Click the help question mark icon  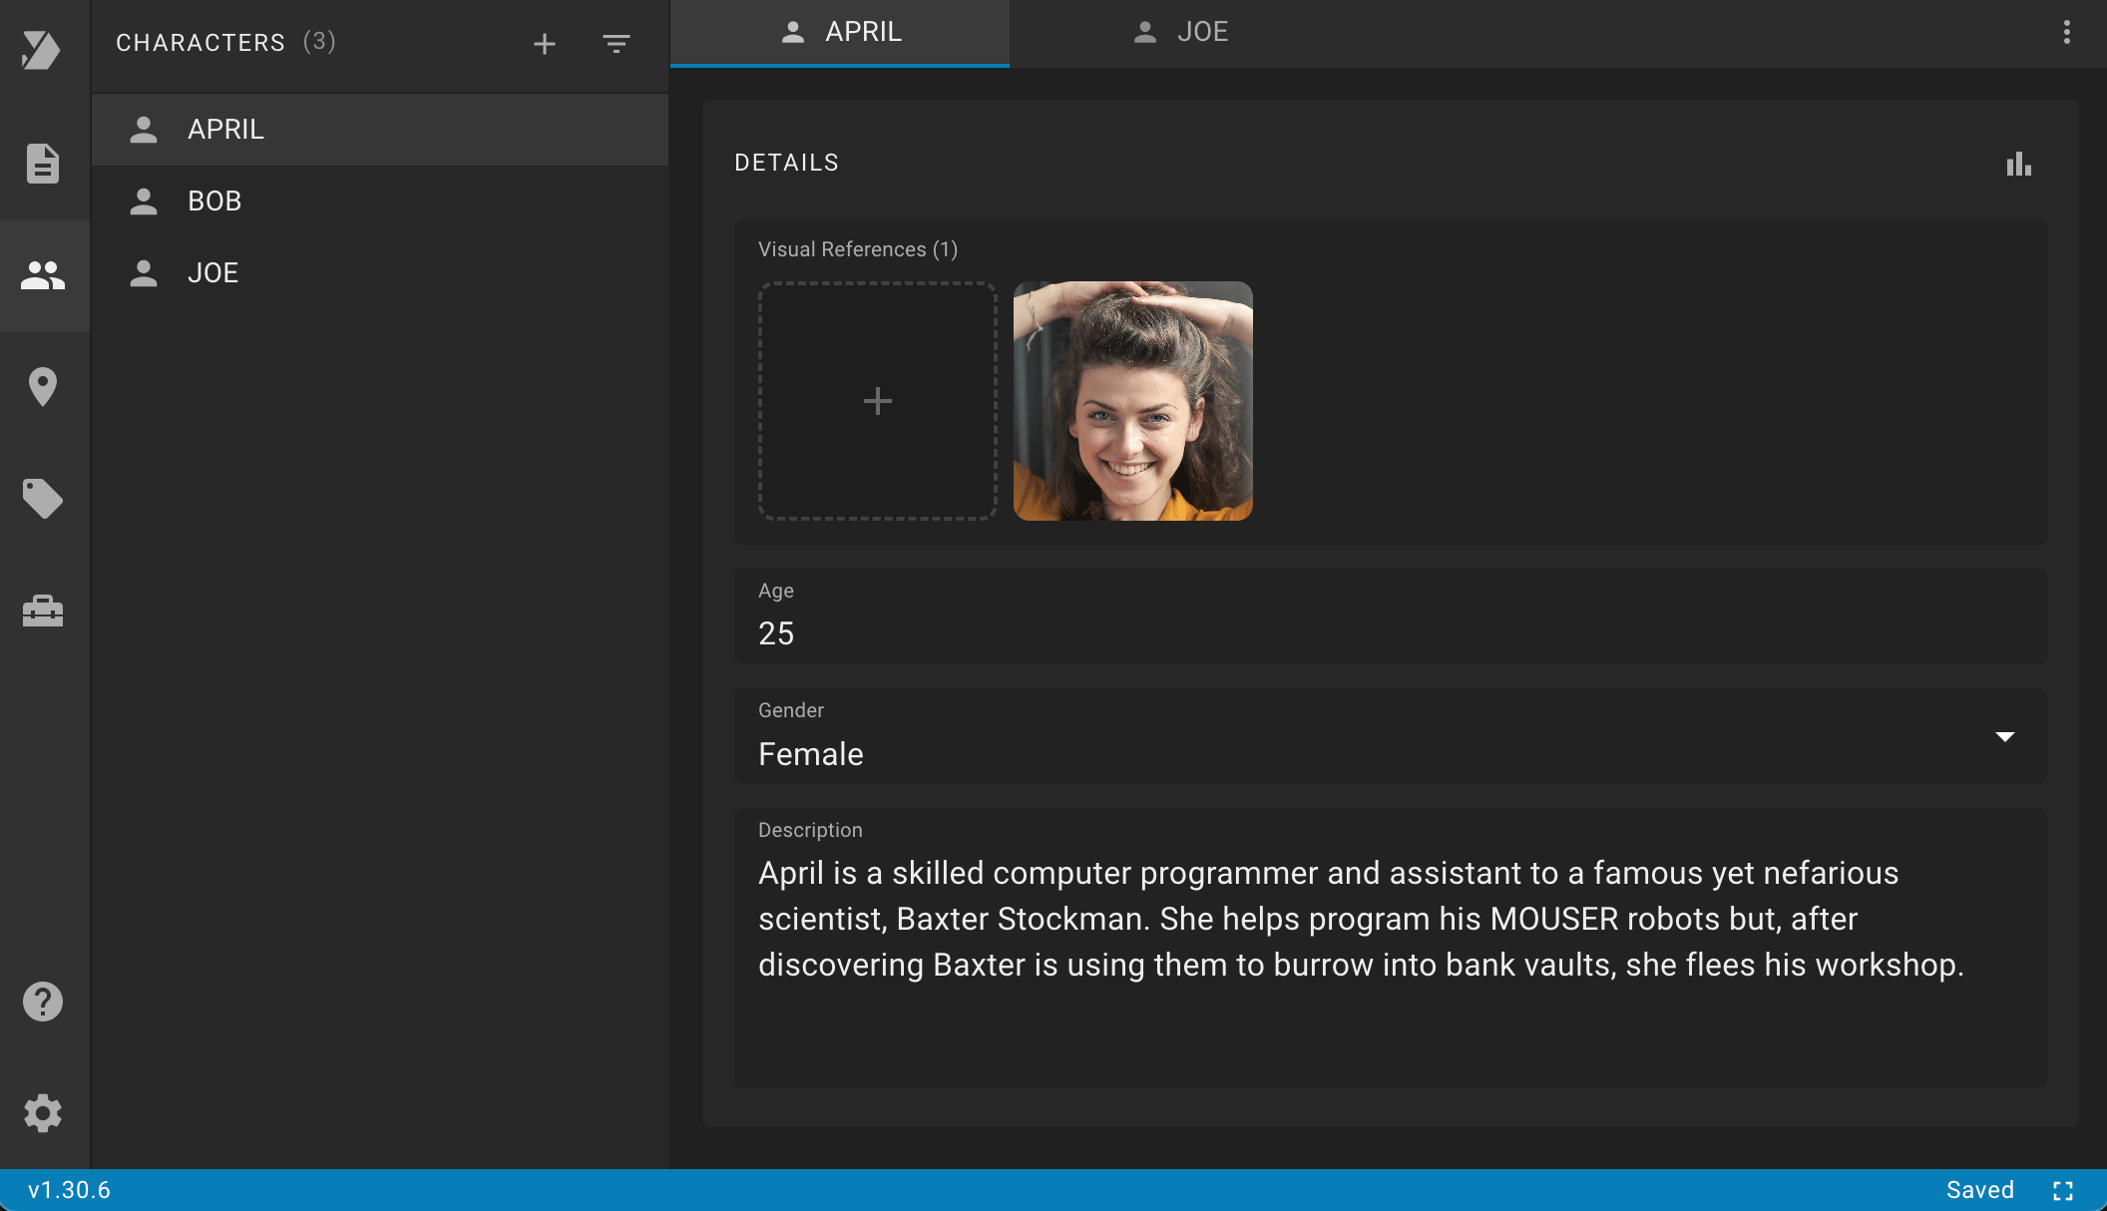43,1002
